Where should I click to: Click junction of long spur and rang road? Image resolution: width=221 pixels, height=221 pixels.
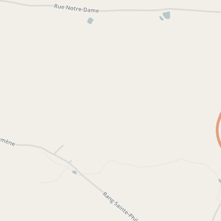click(54, 154)
